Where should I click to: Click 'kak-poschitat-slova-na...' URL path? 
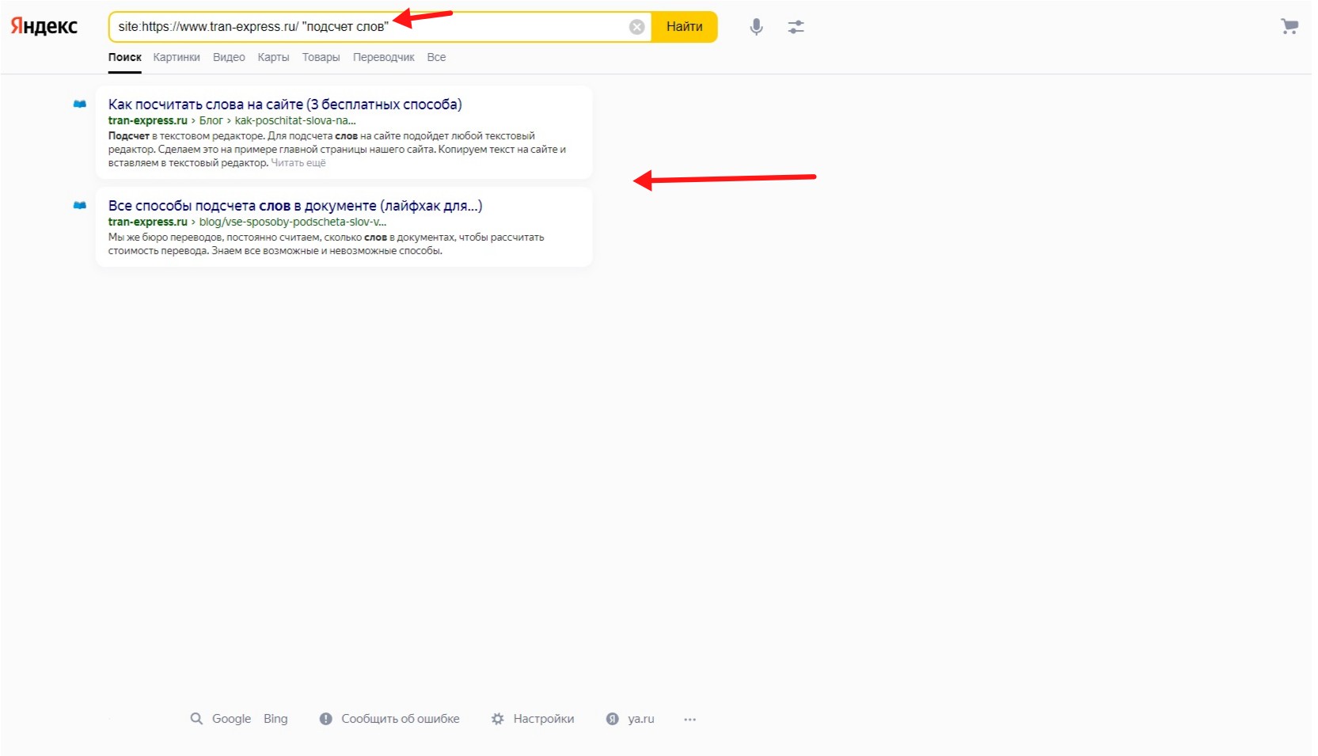coord(295,120)
